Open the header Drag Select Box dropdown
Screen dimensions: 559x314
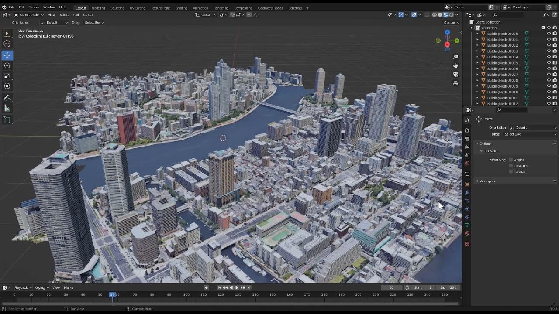[x=94, y=22]
